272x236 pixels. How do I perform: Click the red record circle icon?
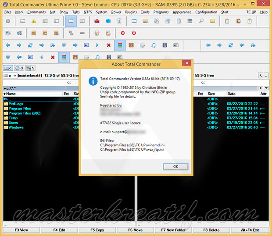click(123, 33)
